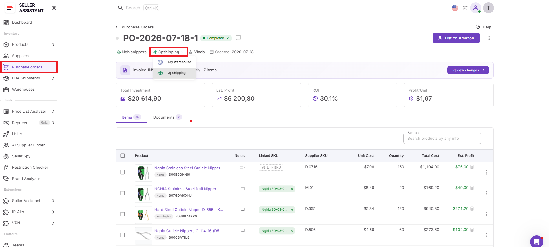This screenshot has width=549, height=247.
Task: Click the Nghianippers supplier label
Action: tap(132, 52)
